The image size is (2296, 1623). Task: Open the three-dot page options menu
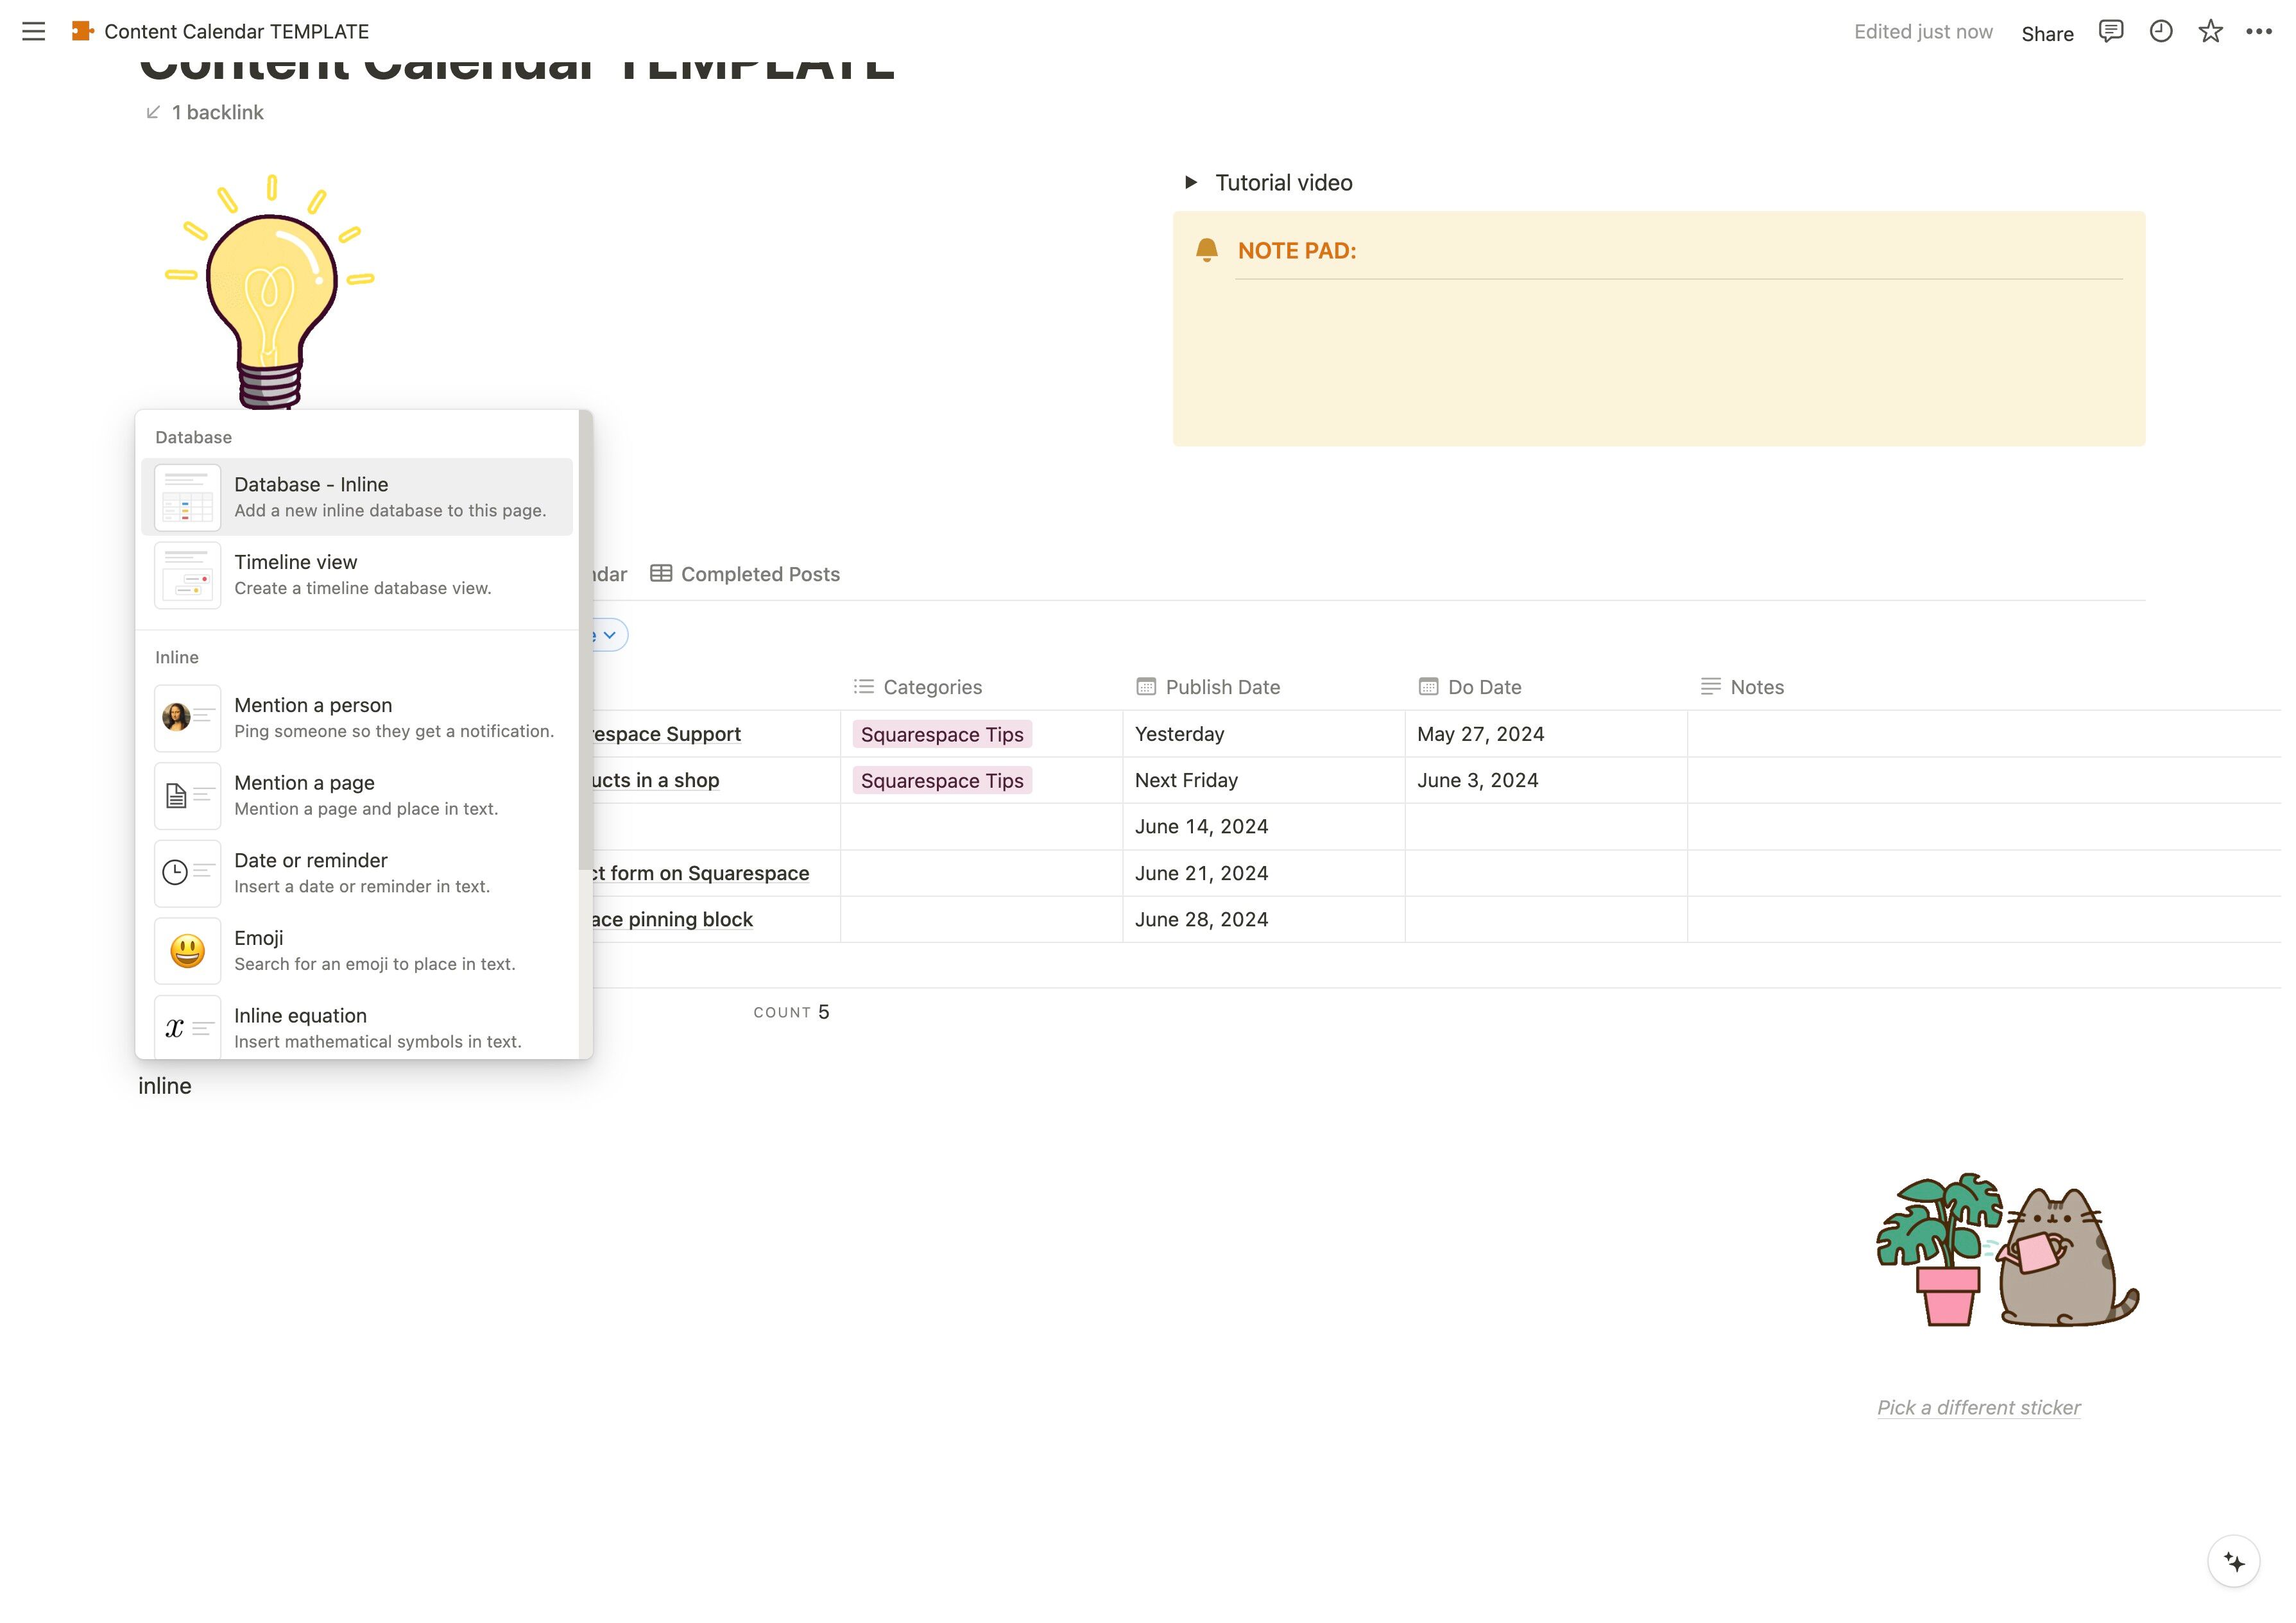coord(2258,31)
